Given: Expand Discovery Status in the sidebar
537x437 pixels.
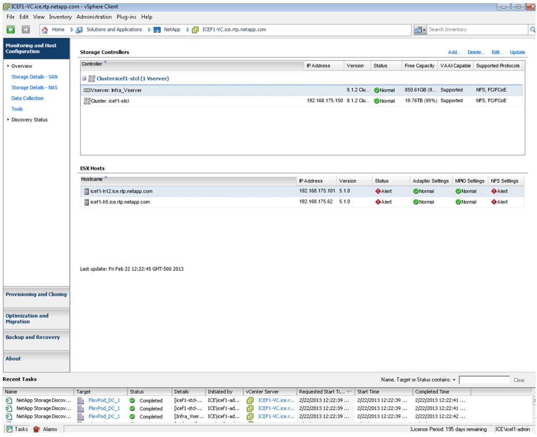Looking at the screenshot, I should 8,120.
